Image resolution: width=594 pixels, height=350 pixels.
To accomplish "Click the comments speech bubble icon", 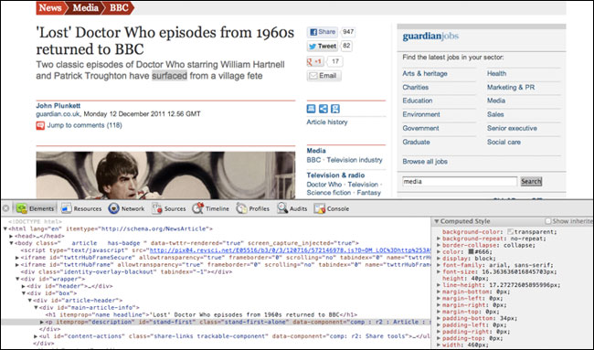I will pyautogui.click(x=40, y=125).
